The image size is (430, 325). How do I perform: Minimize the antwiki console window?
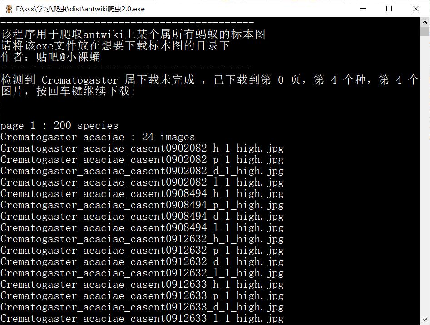[x=362, y=9]
